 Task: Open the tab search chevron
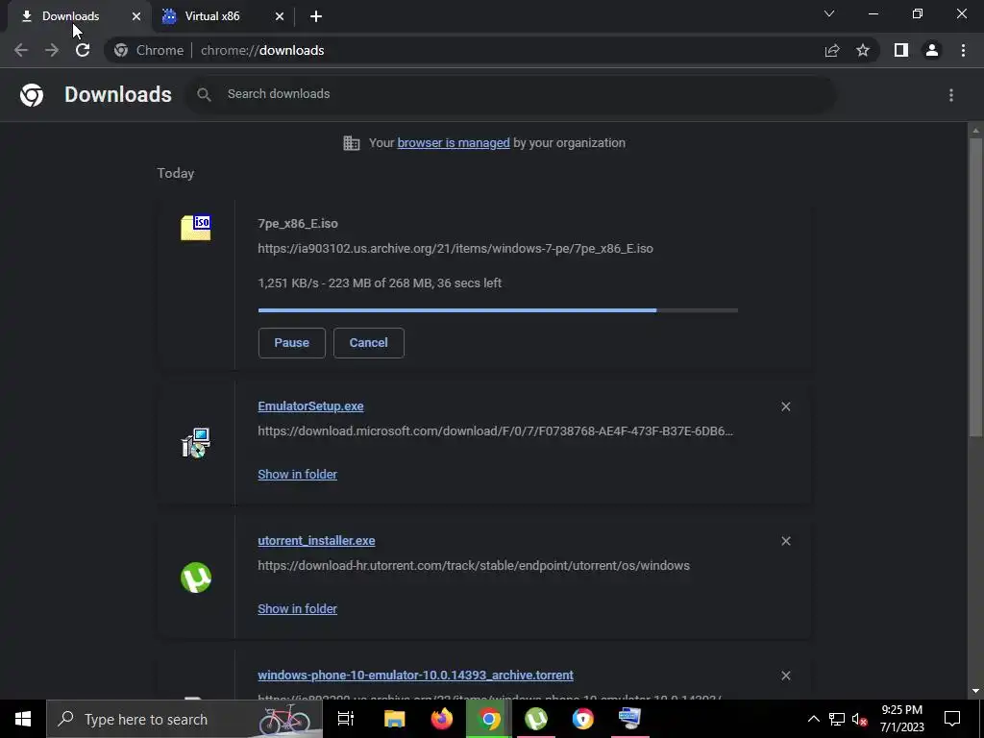point(829,13)
